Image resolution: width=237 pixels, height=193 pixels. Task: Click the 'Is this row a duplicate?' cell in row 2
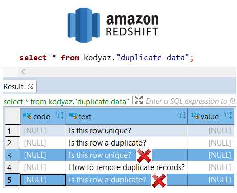click(127, 143)
